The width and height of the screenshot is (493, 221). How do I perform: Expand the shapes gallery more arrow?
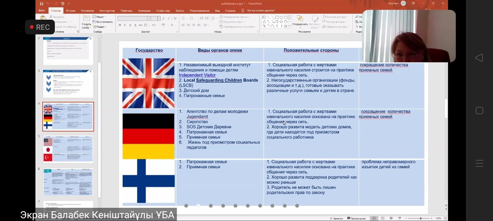coord(290,26)
